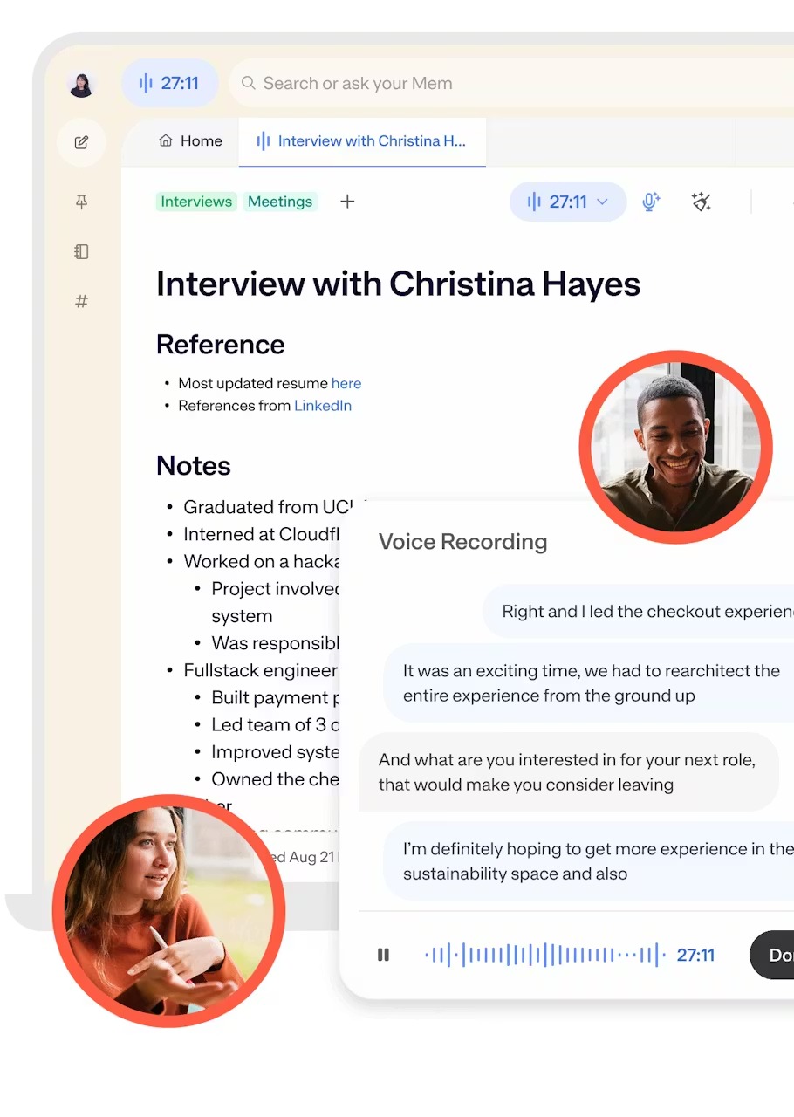Viewport: 794px width, 1117px height.
Task: Open the hashtag tags icon in sidebar
Action: coord(81,302)
